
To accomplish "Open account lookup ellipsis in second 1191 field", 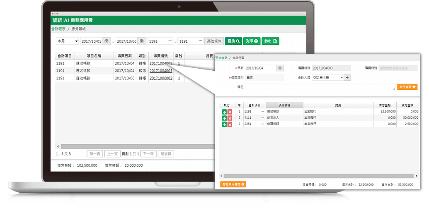I will [200, 41].
